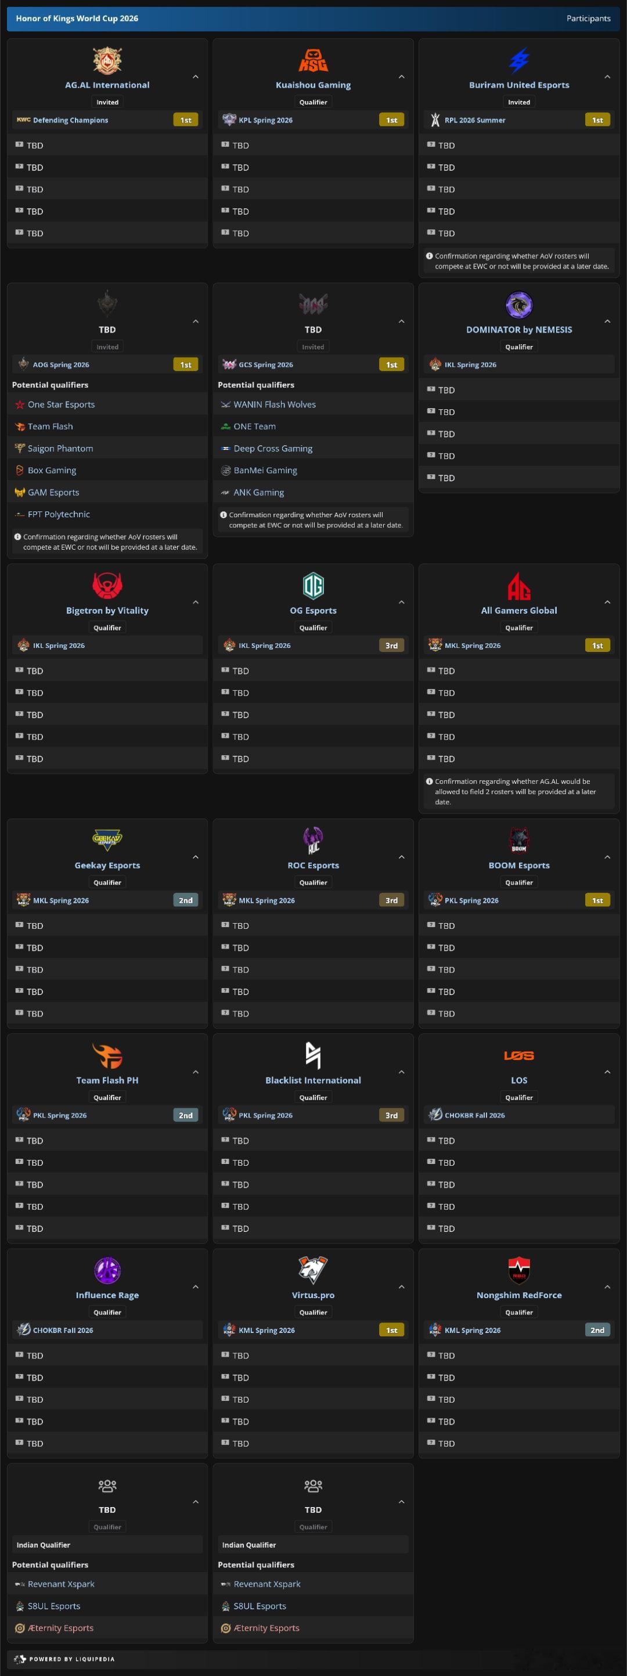Click the Team Flash potential qualifier link

coord(50,426)
